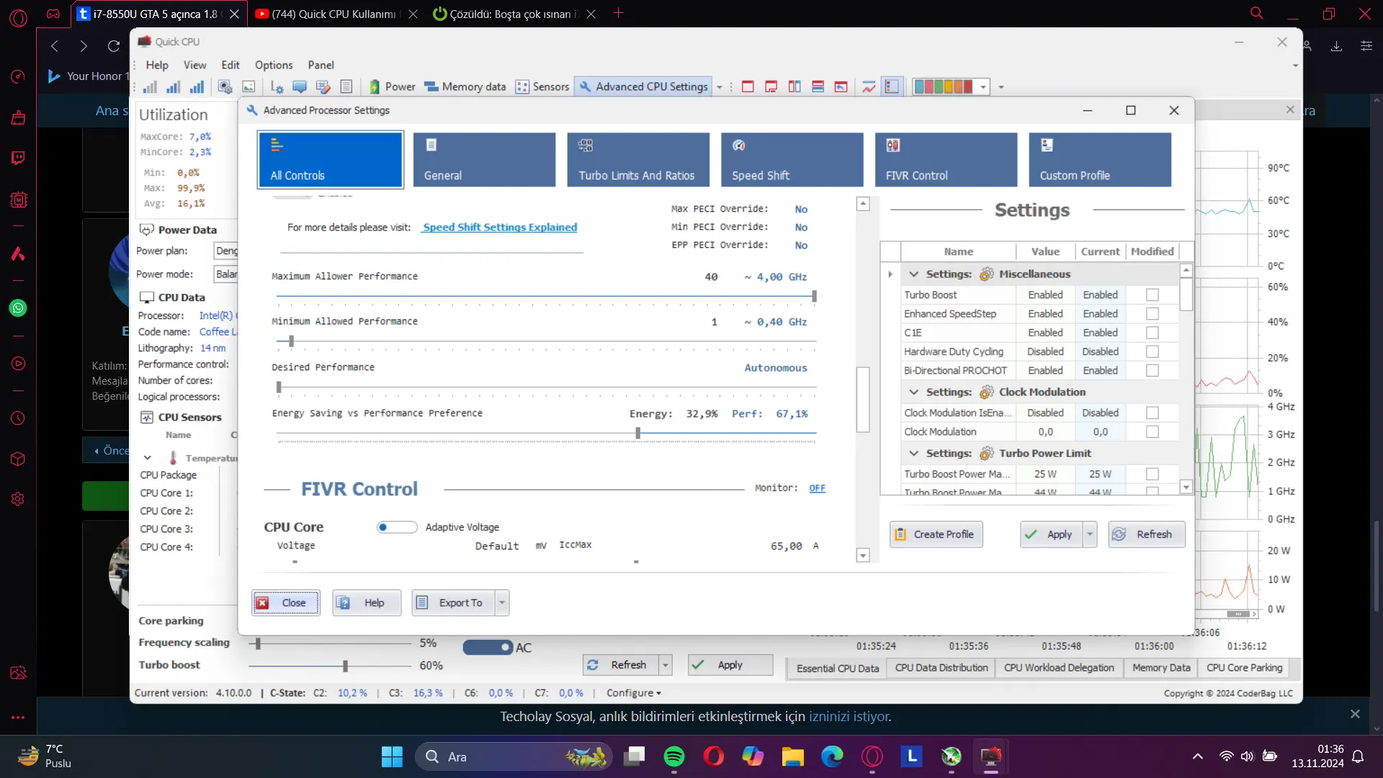The height and width of the screenshot is (778, 1383).
Task: Turn on FIVR Monitor via OFF link
Action: click(x=817, y=488)
